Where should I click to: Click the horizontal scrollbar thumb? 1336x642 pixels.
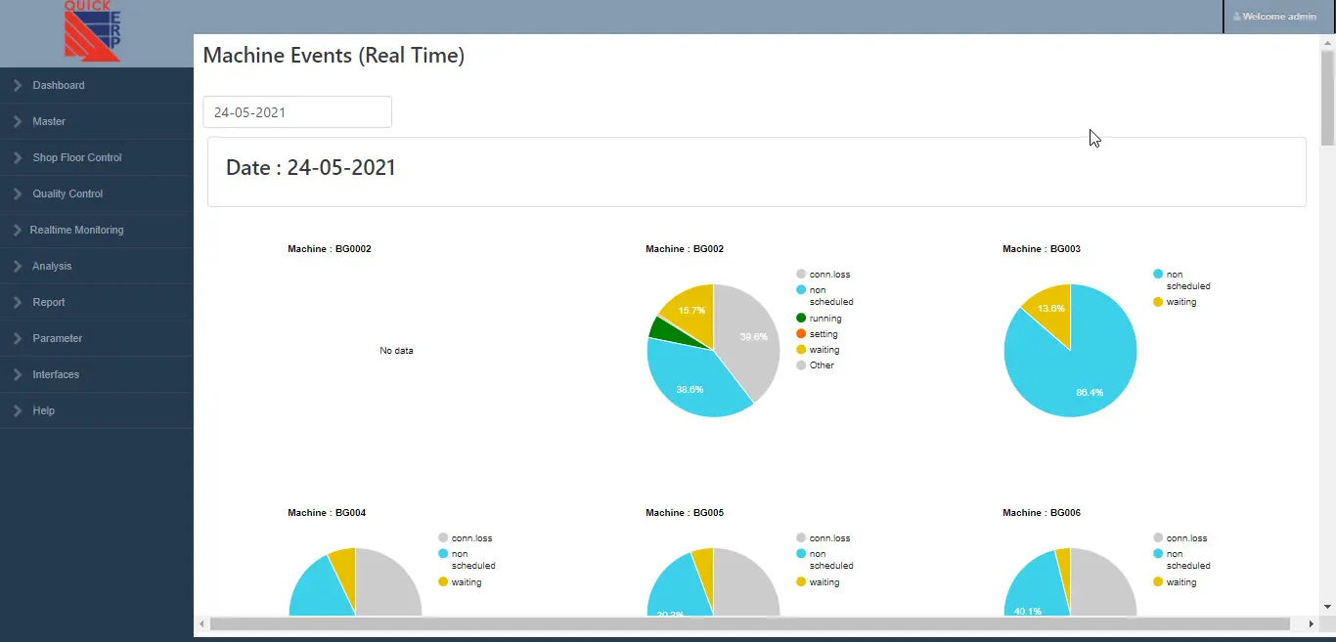click(x=750, y=623)
